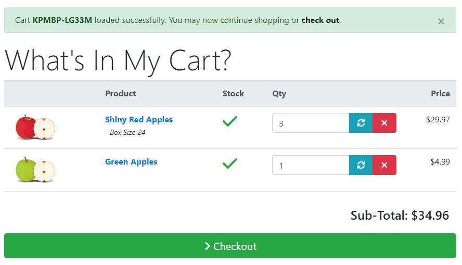Click the Product column header

[121, 93]
